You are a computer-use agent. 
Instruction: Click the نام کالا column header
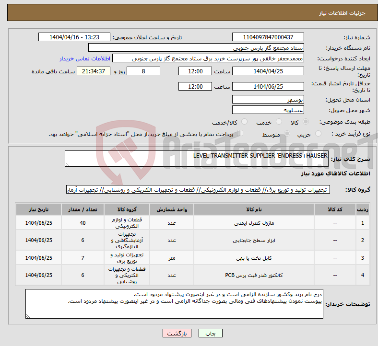[254, 209]
